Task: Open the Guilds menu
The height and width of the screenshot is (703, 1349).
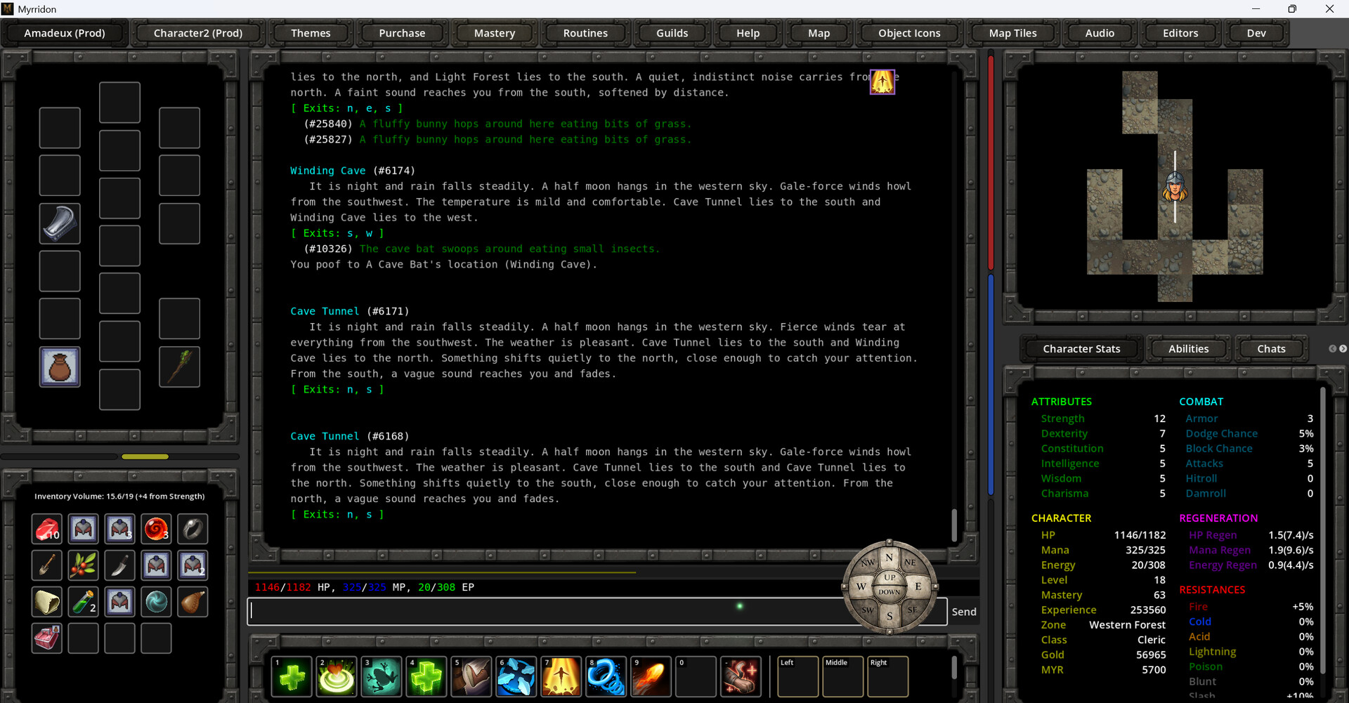Action: pos(672,33)
